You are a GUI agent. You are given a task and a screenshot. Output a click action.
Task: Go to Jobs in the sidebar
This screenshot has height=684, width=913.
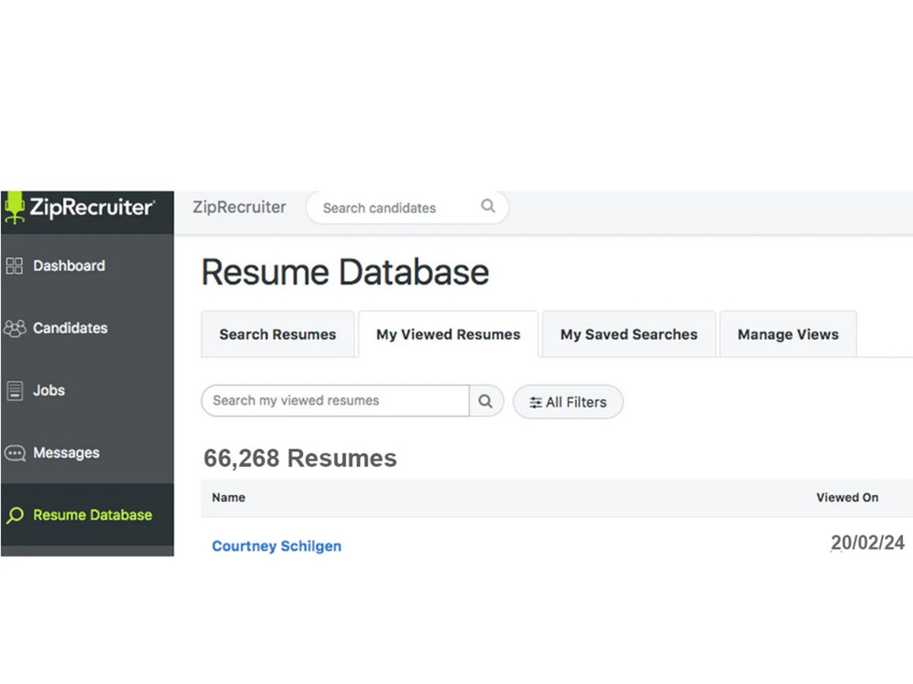coord(88,390)
